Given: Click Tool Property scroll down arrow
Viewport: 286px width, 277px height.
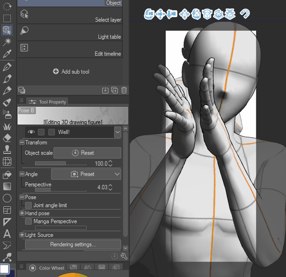Looking at the screenshot, I should (125, 248).
